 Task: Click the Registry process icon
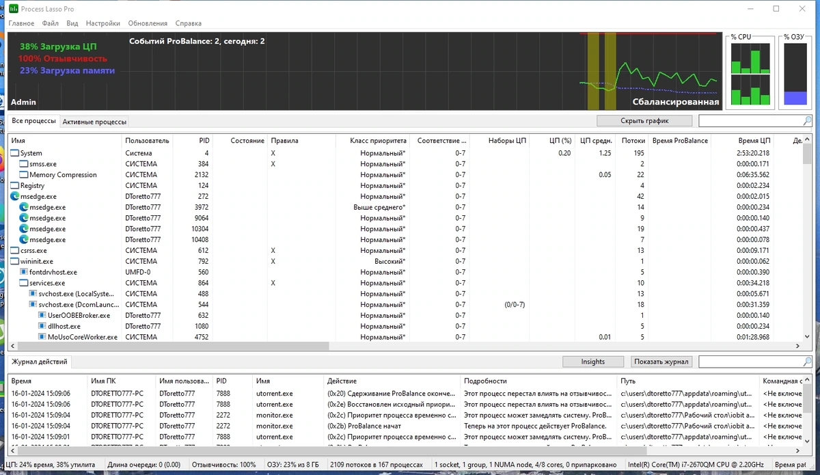coord(15,185)
